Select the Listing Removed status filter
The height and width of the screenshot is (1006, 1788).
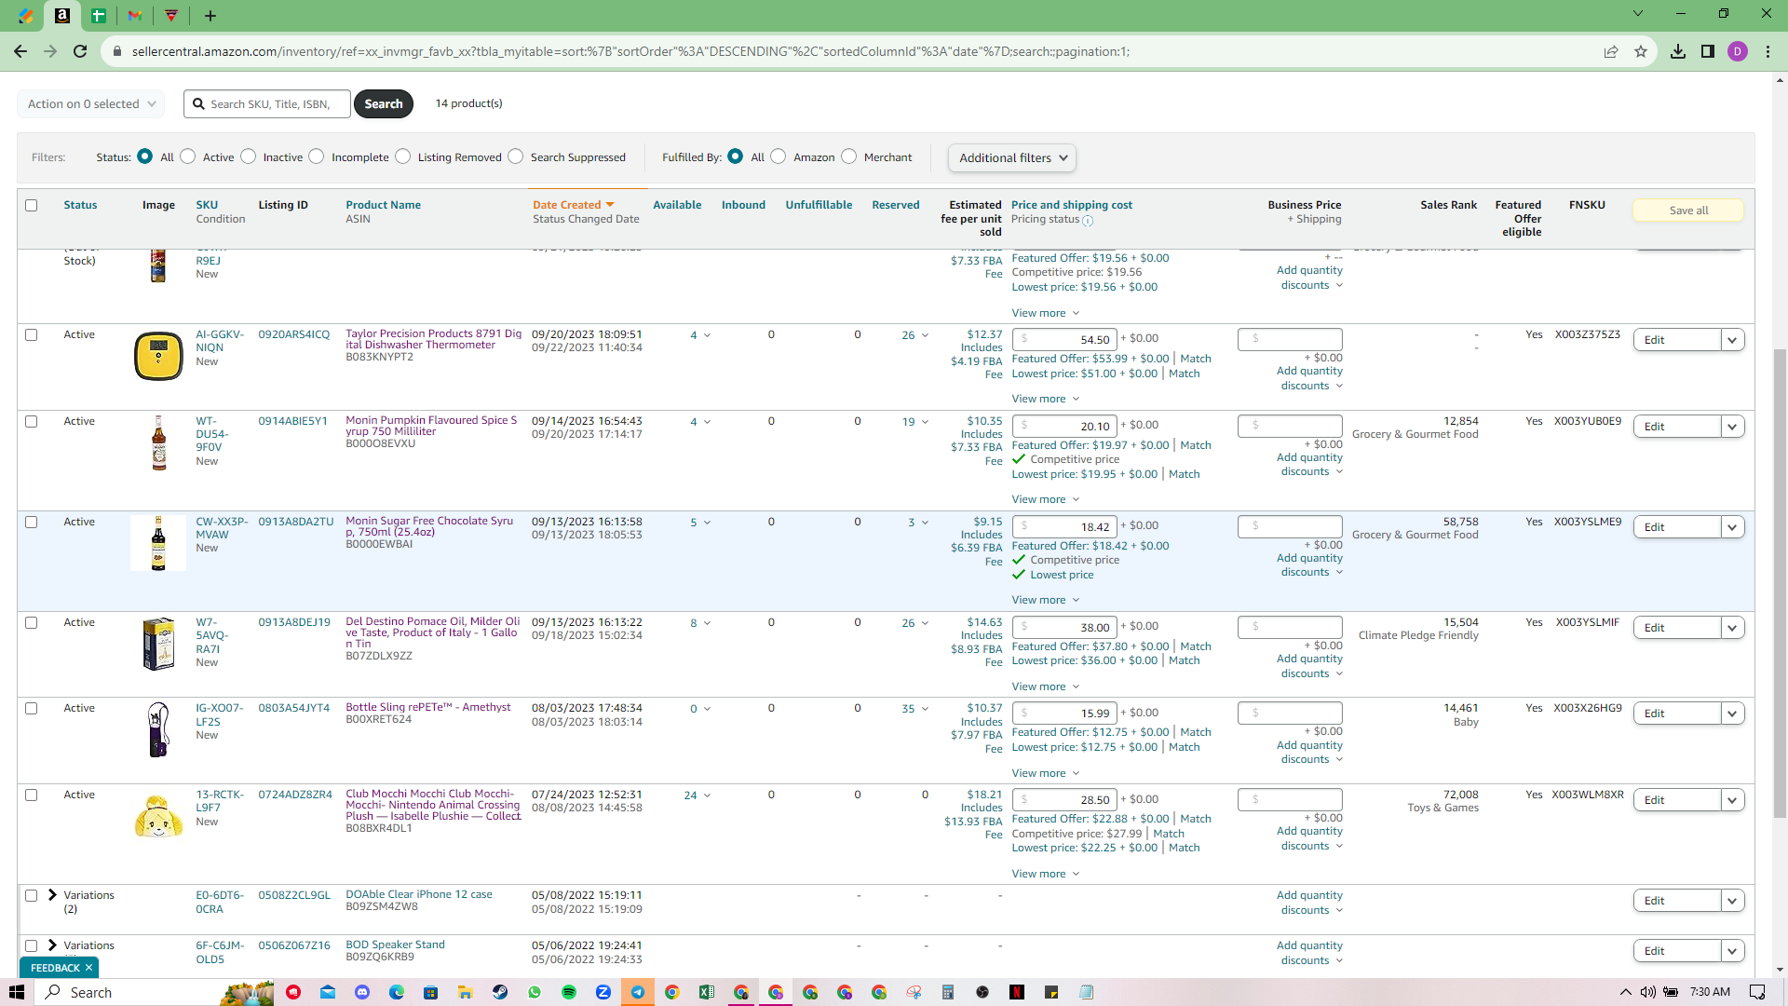[x=403, y=156]
